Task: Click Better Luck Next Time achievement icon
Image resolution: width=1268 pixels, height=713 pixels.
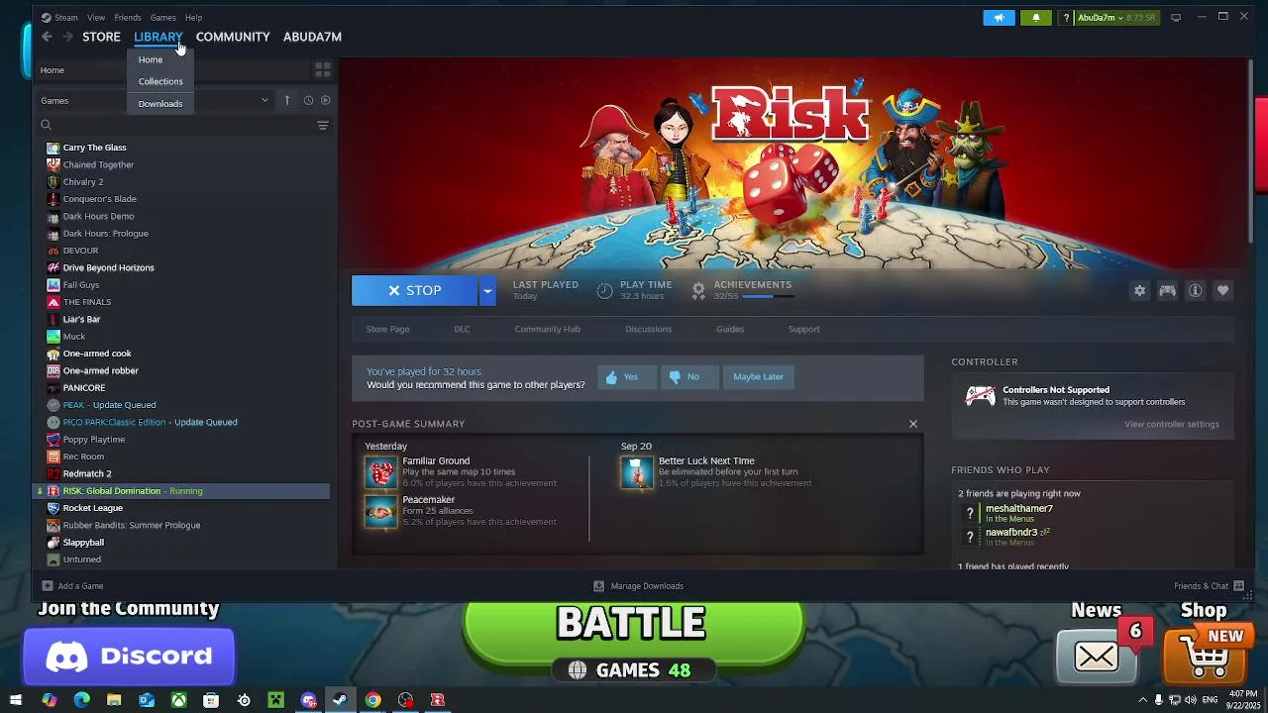Action: (x=637, y=472)
